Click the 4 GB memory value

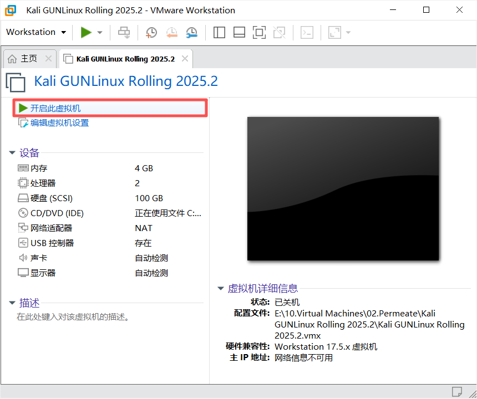[144, 168]
